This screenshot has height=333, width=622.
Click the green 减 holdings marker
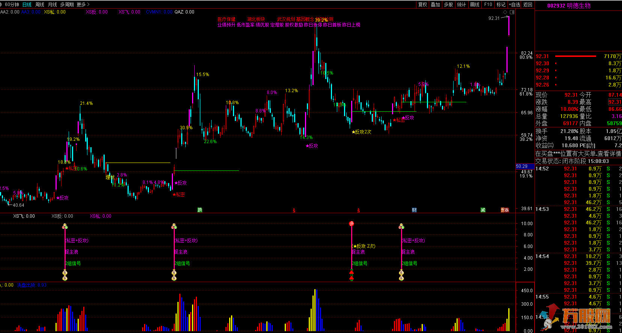[x=483, y=210]
